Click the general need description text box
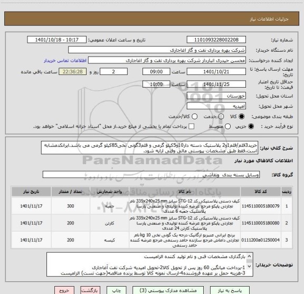Viewport: 304px width, 294px height. pyautogui.click(x=150, y=148)
